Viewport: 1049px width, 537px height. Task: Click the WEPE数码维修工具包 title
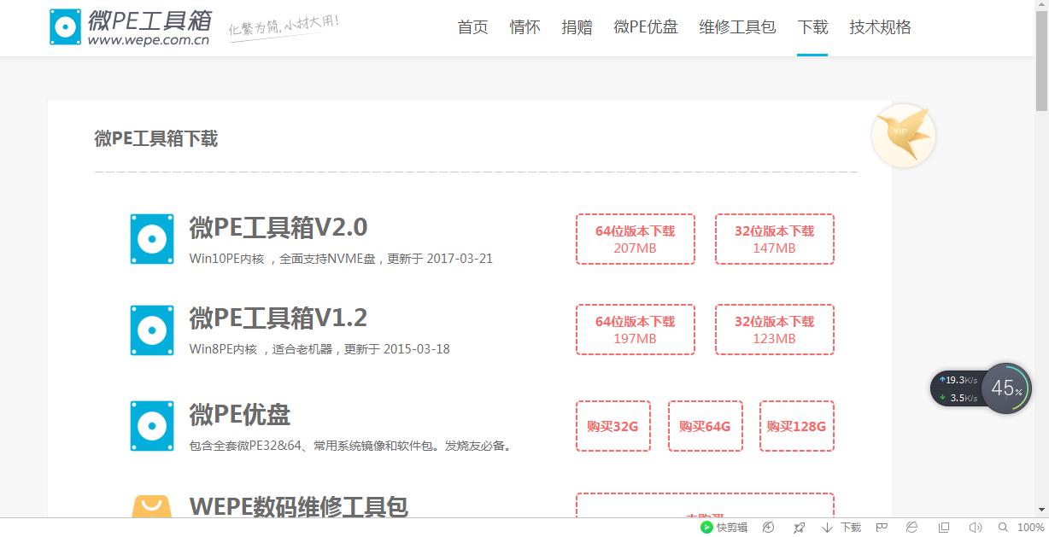point(298,506)
